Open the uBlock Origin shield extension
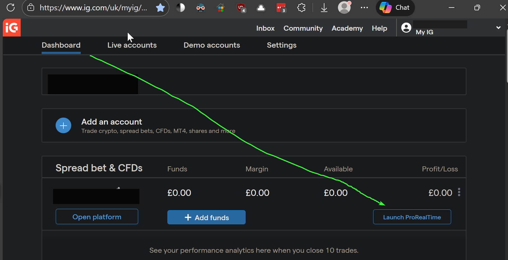 point(241,8)
